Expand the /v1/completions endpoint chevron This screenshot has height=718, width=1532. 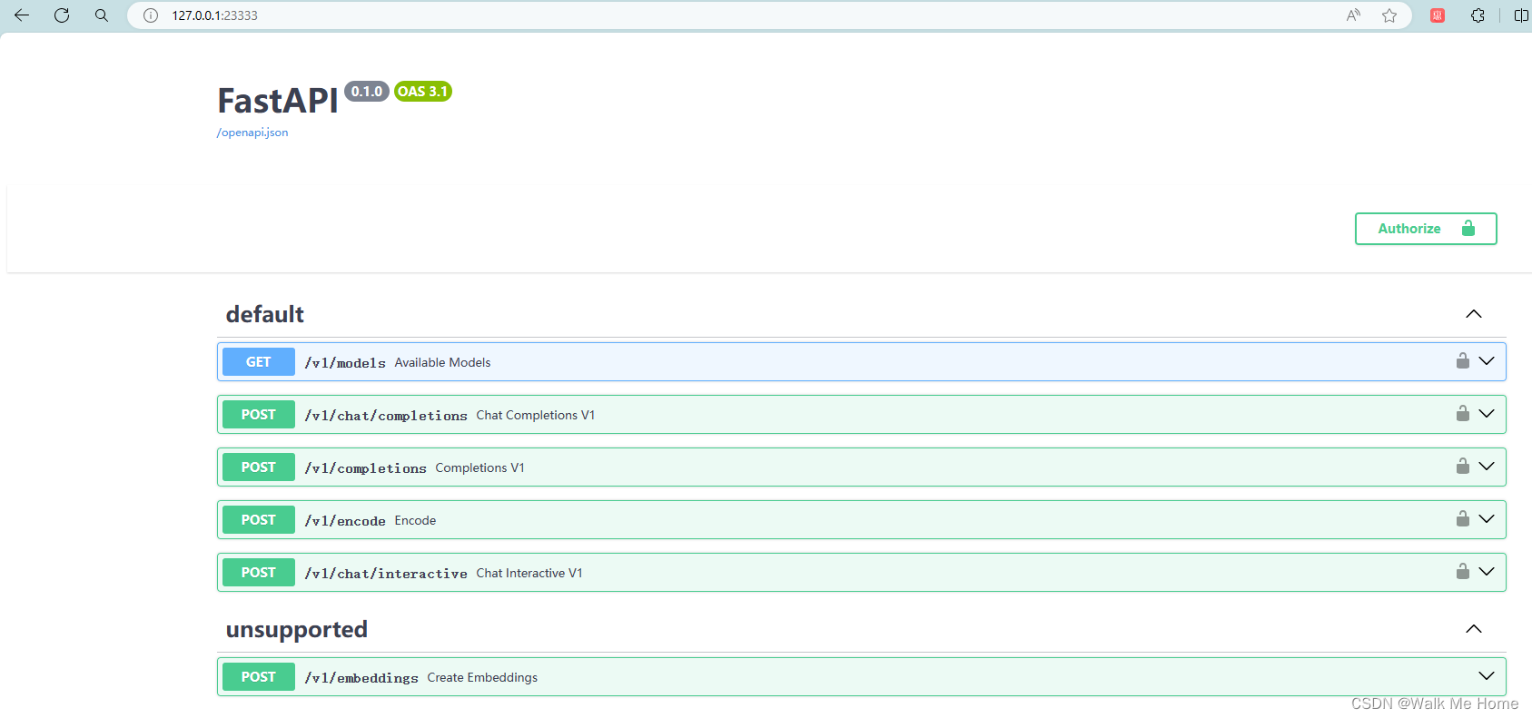click(1487, 467)
